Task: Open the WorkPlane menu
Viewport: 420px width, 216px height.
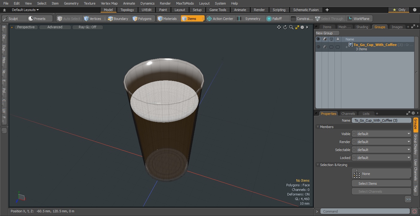Action: [359, 19]
